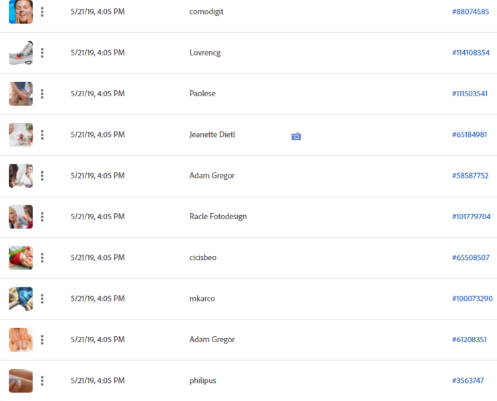Viewport: 497px width, 401px height.
Task: Select the foot massage thumbnail by Adam Gregor
Action: [x=21, y=340]
